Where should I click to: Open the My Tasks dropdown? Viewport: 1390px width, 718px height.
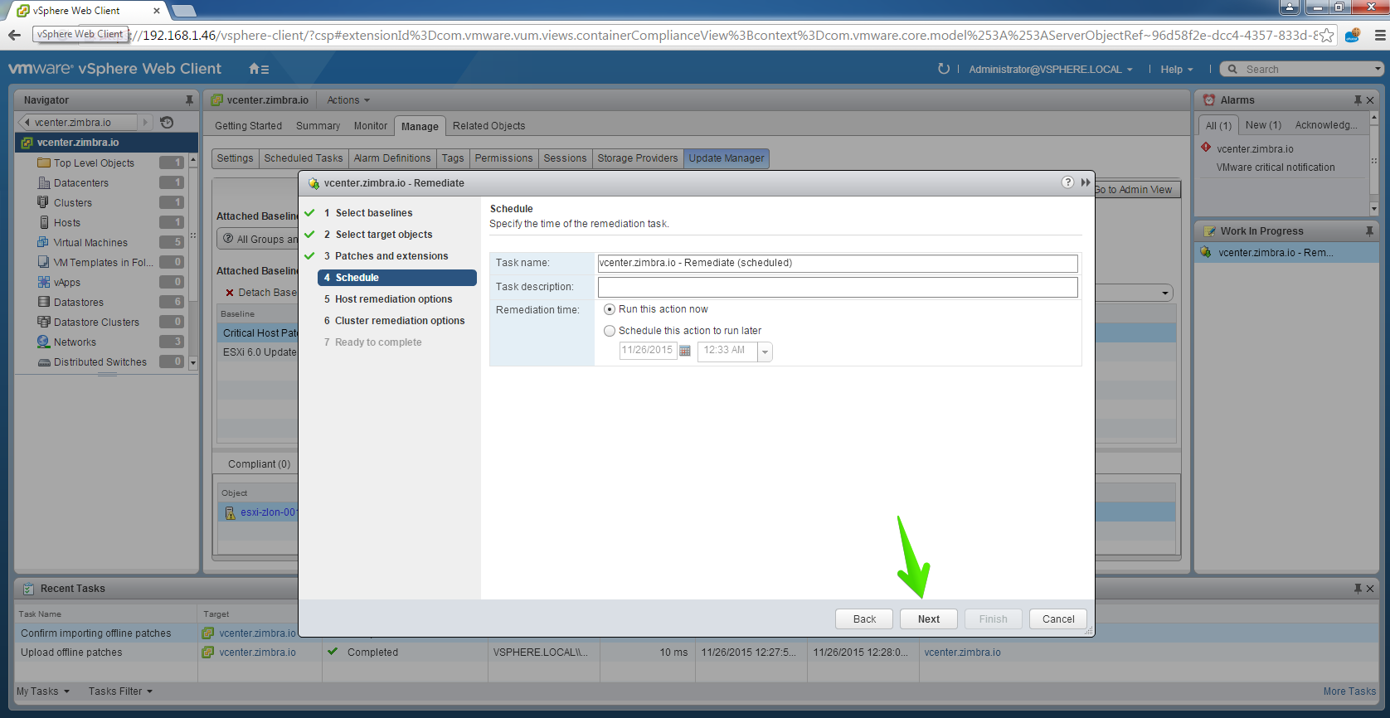click(43, 691)
